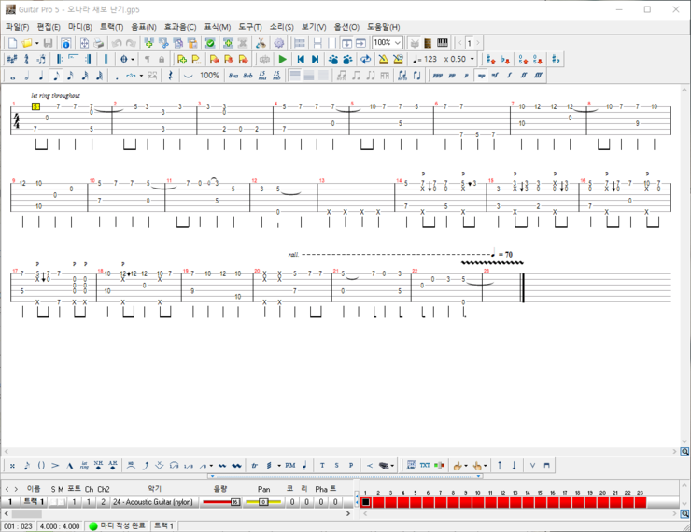Show the piano keyboard panel
The width and height of the screenshot is (691, 532).
click(442, 43)
